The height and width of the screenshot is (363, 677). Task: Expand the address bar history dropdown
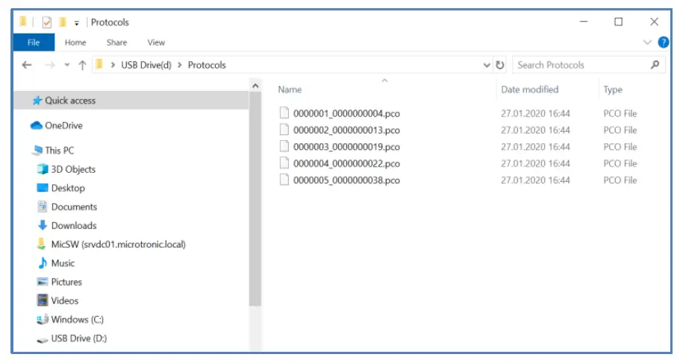tap(487, 65)
